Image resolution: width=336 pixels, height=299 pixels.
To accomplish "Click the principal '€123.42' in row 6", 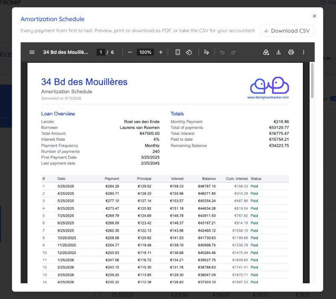I will pos(145,223).
